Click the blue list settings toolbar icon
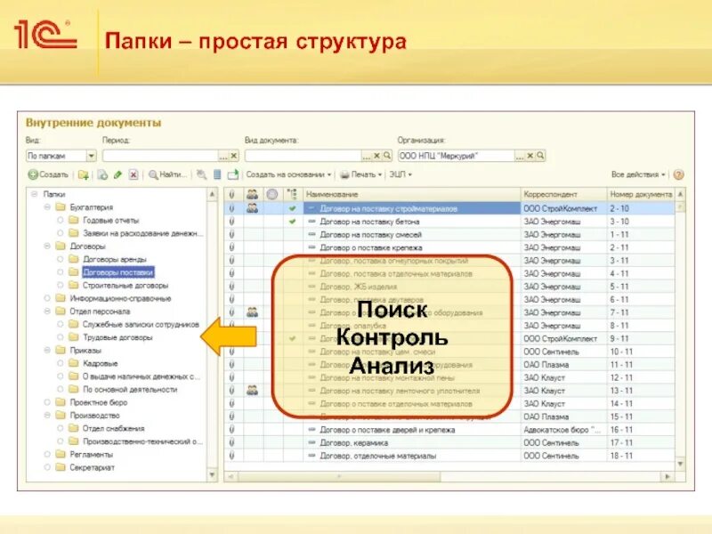 pyautogui.click(x=217, y=174)
